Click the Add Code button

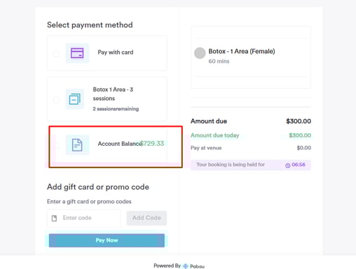pyautogui.click(x=146, y=218)
